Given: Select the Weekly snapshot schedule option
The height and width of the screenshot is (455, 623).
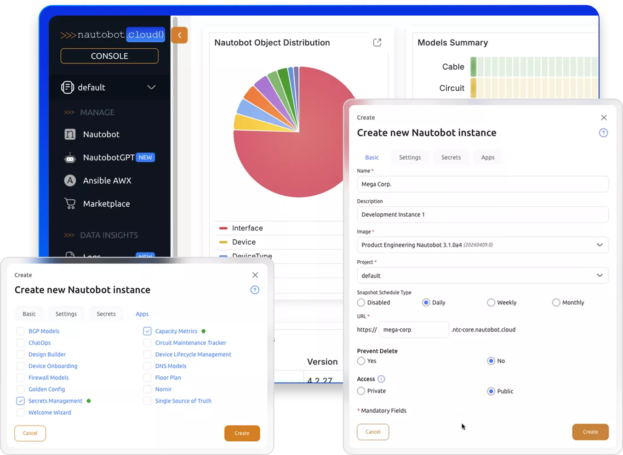Looking at the screenshot, I should click(491, 303).
